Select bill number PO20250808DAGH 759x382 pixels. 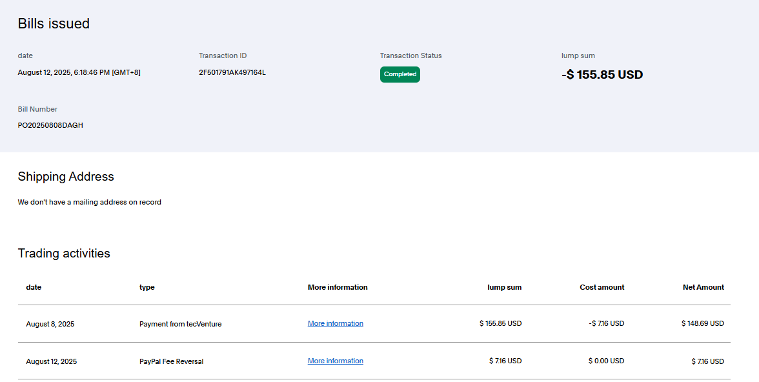pos(50,125)
